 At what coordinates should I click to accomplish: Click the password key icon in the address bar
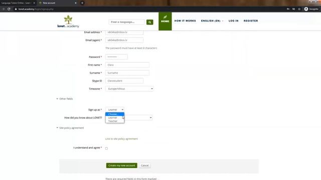tap(288, 9)
